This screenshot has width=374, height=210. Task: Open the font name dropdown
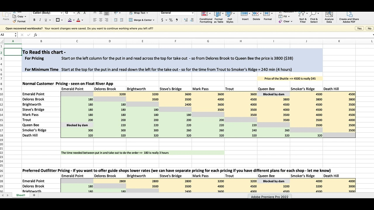coord(47,13)
